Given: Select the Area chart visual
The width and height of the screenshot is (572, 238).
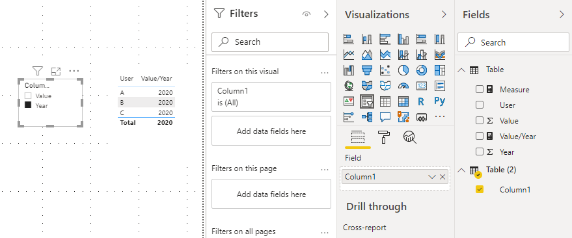Looking at the screenshot, I should pos(367,55).
